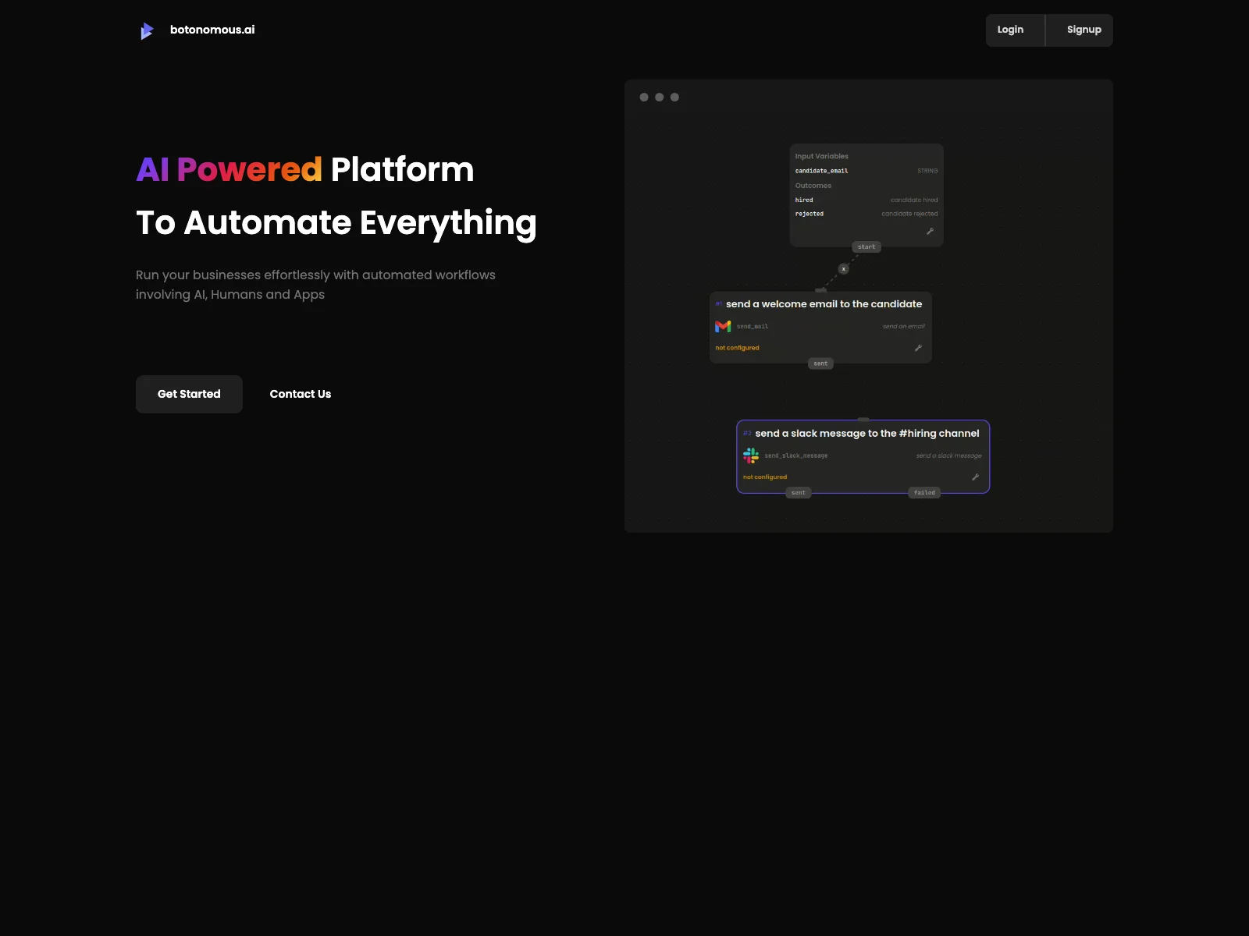Click the Slack icon beside send_slack_message
1249x936 pixels.
[751, 456]
